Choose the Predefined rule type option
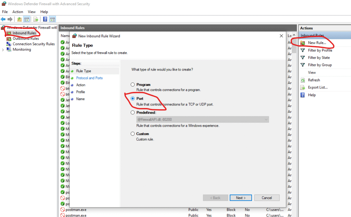 (x=133, y=112)
